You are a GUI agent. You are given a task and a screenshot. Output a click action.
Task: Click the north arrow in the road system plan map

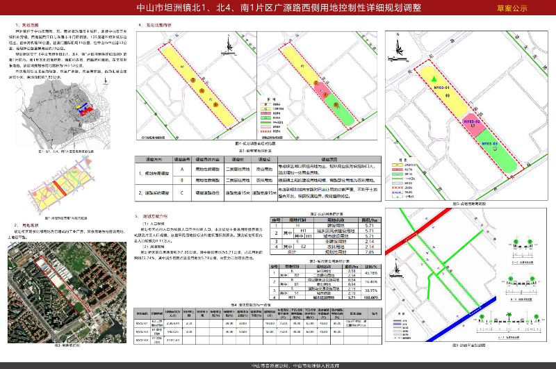(x=397, y=268)
